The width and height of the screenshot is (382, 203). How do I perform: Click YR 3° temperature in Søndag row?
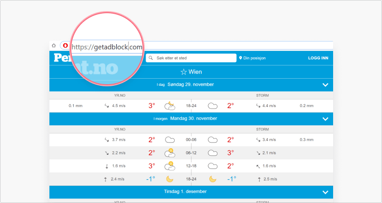coord(152,106)
